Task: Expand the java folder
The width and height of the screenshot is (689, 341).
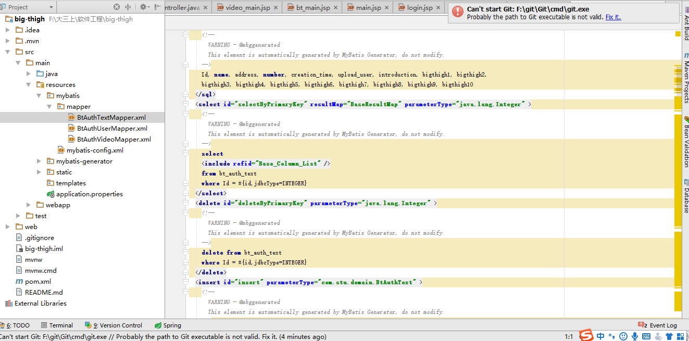Action: click(x=29, y=74)
